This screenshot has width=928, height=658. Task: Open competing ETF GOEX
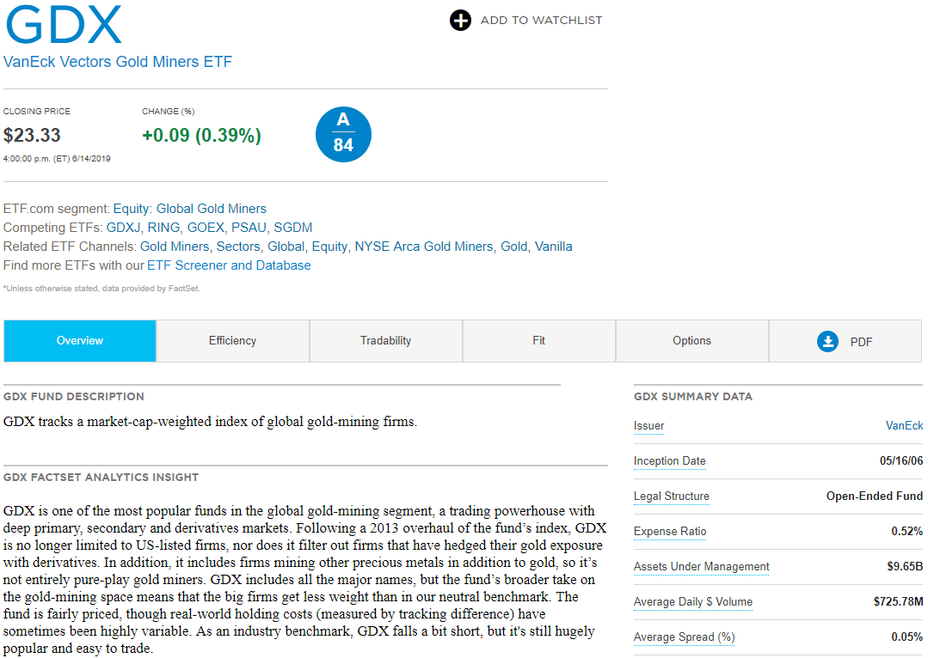[206, 228]
